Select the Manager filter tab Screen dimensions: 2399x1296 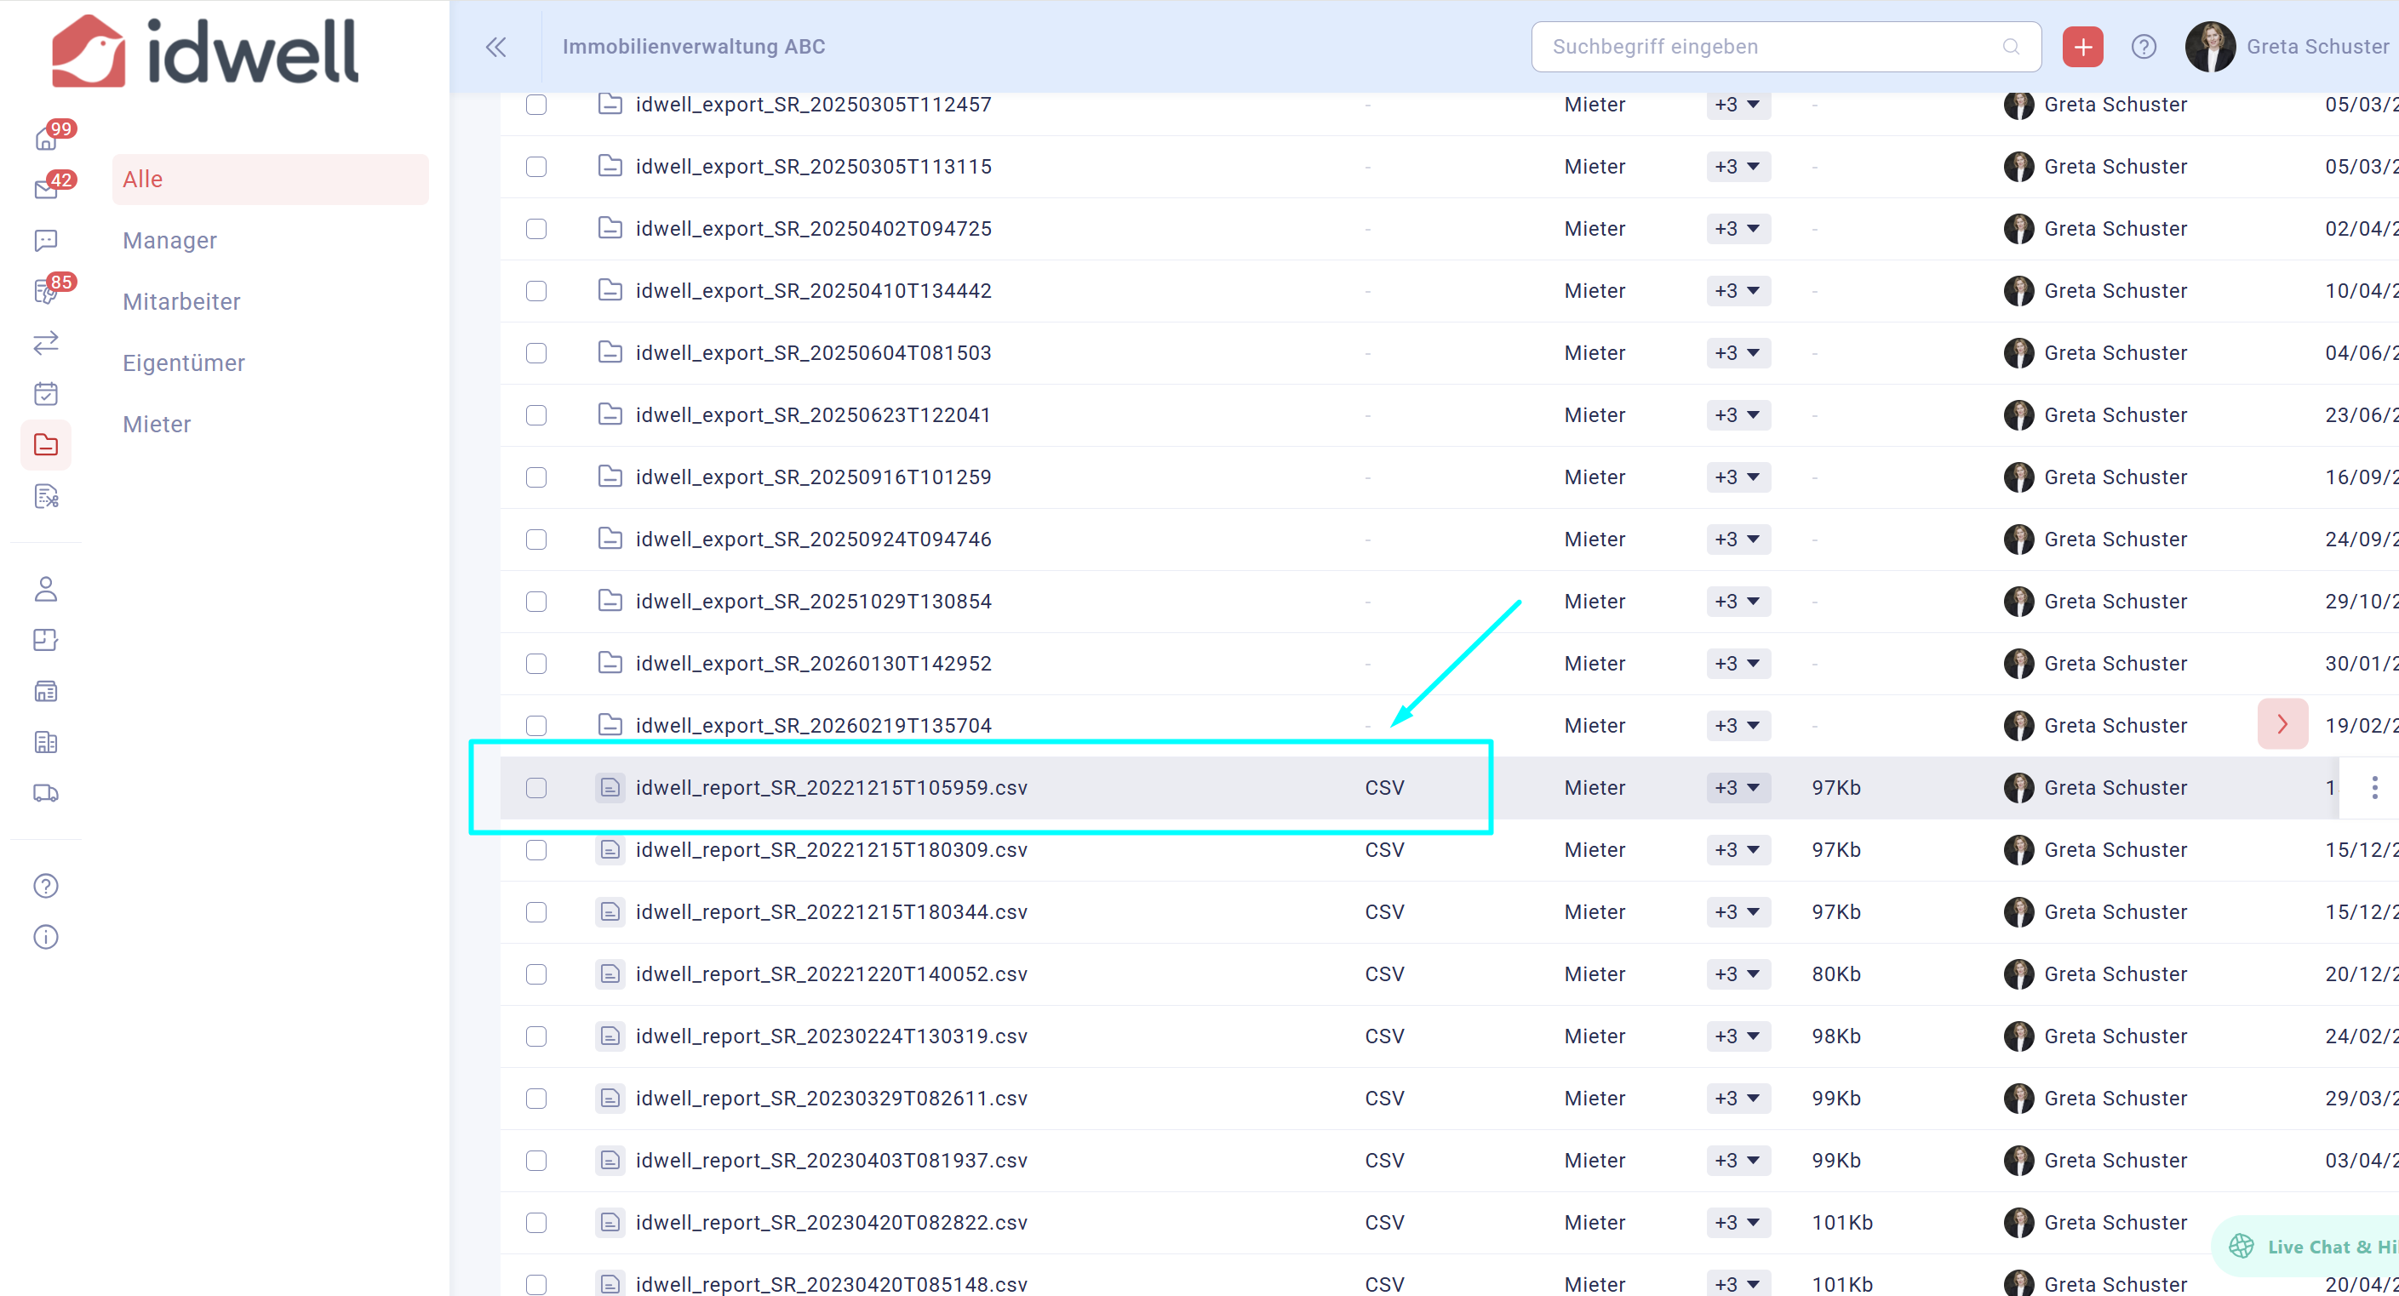pyautogui.click(x=169, y=240)
